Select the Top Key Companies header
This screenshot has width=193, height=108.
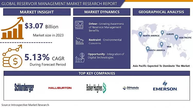point(97,73)
